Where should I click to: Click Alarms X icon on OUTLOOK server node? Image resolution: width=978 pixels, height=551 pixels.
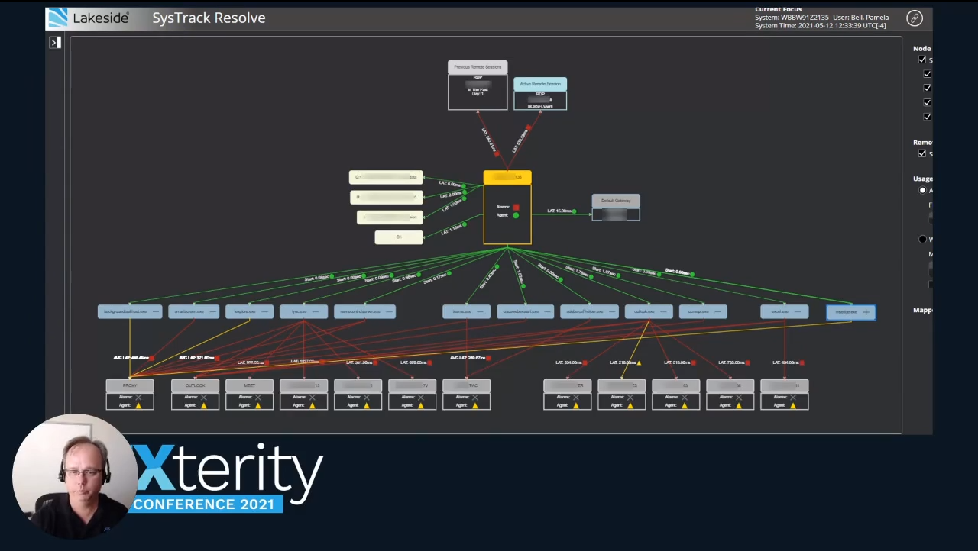(203, 397)
